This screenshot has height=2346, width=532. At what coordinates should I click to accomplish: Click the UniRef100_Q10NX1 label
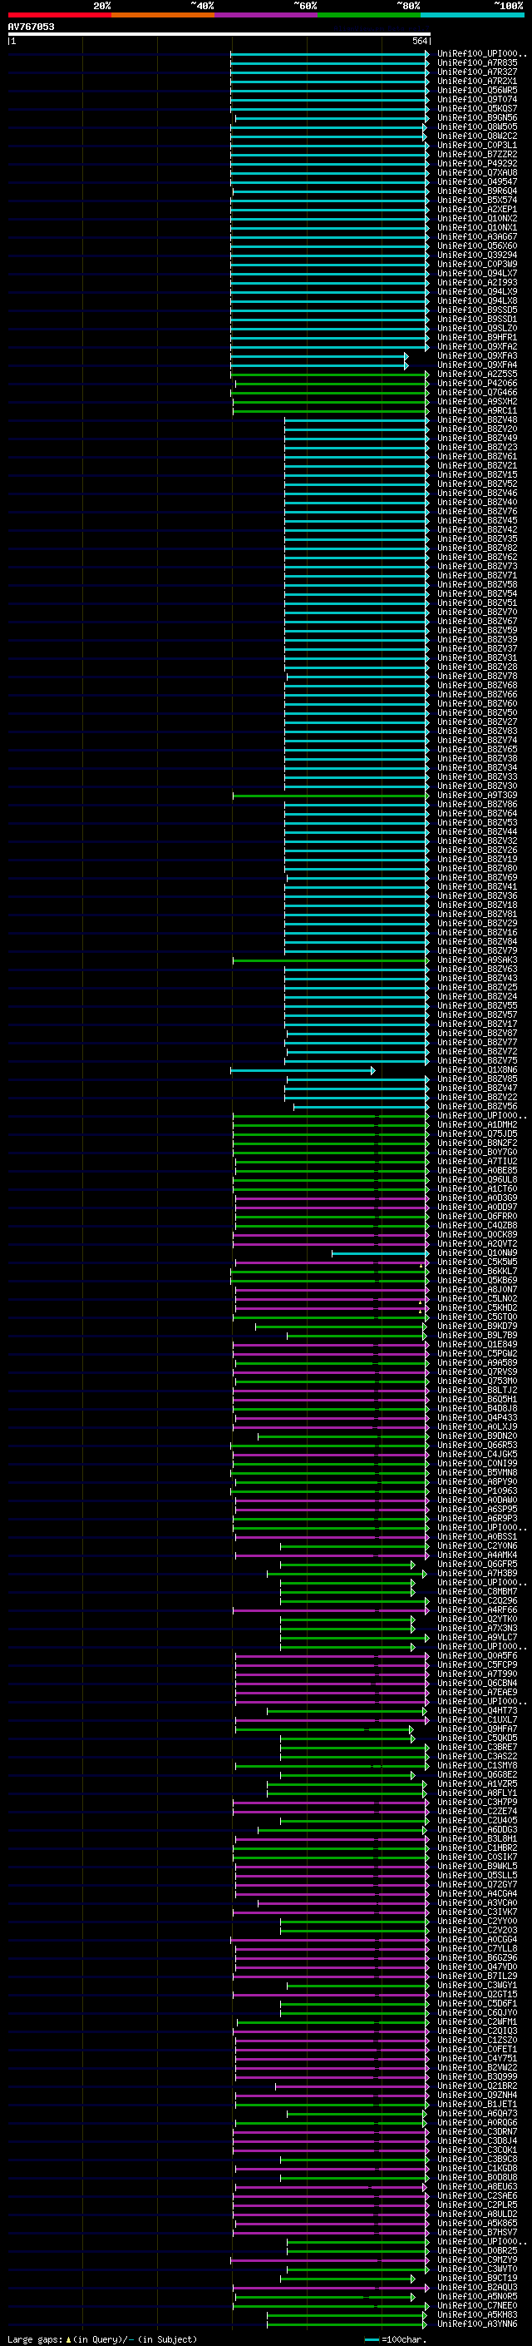tap(476, 228)
